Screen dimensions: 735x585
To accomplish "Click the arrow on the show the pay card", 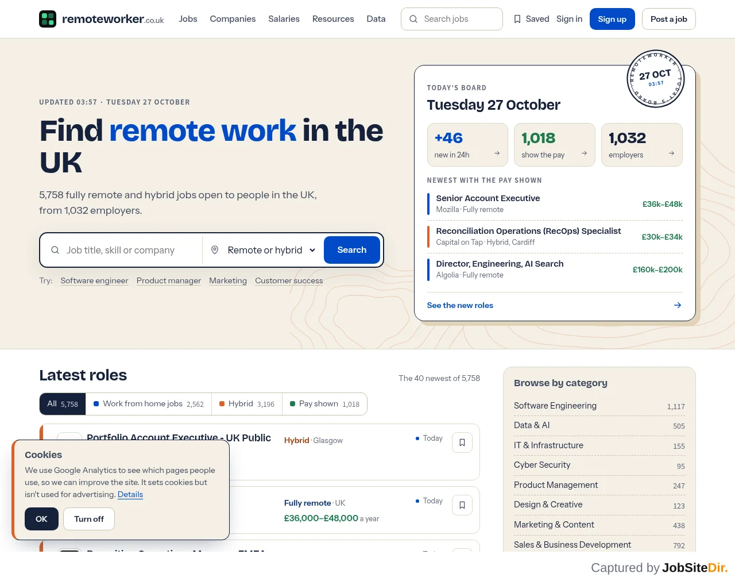I will pos(585,153).
